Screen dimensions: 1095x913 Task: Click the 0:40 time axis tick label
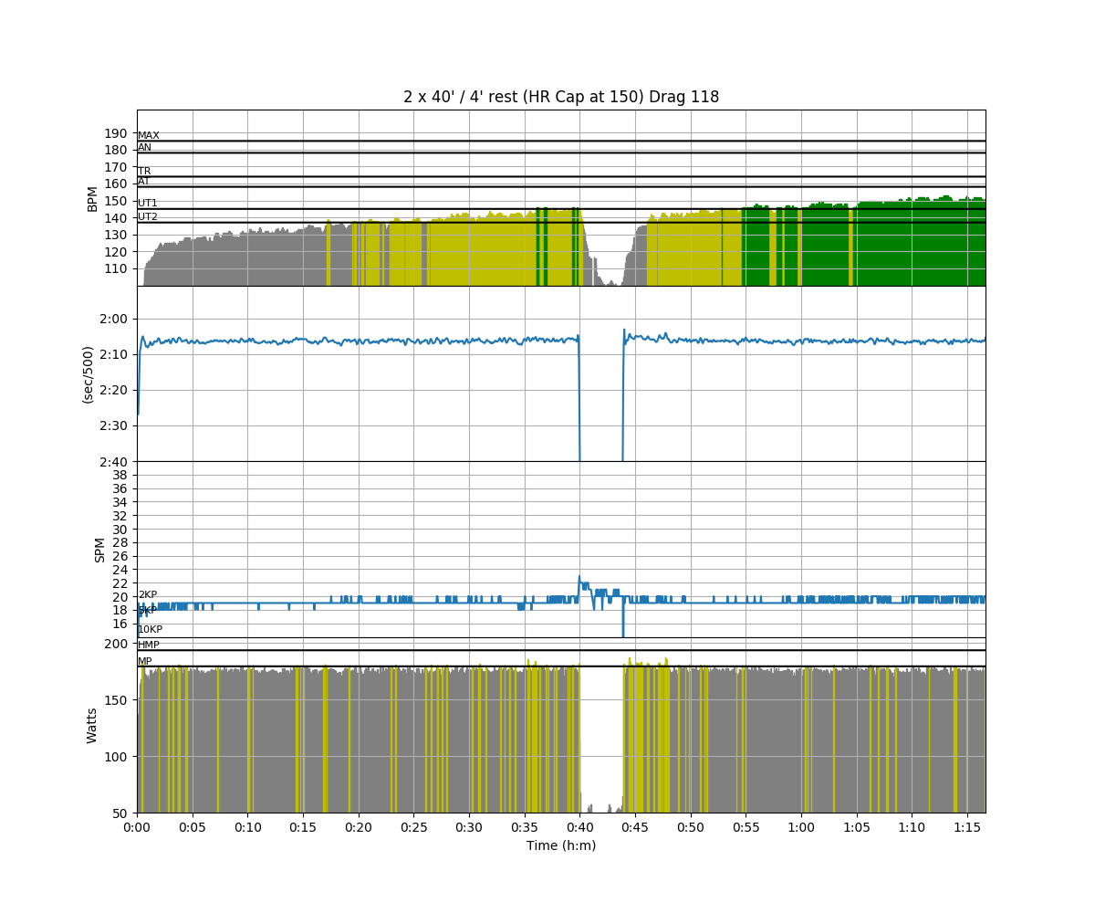[x=579, y=826]
